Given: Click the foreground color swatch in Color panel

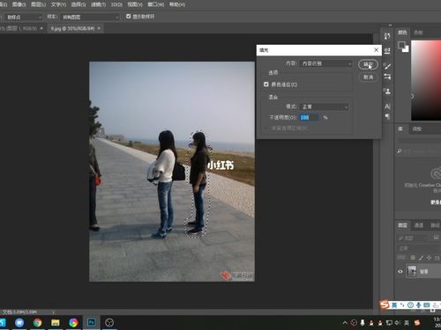Looking at the screenshot, I should pyautogui.click(x=401, y=45).
